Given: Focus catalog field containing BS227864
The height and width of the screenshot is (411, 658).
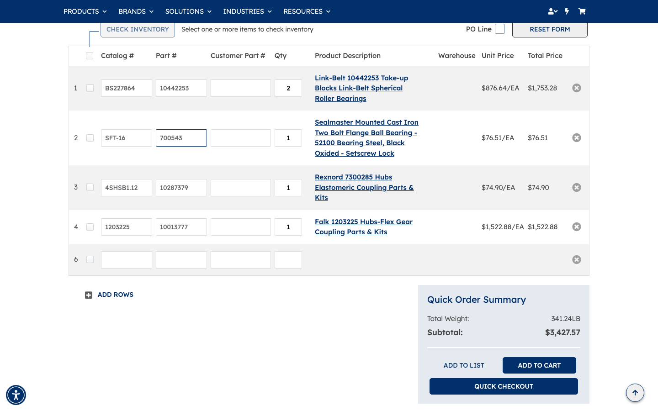Looking at the screenshot, I should (x=127, y=88).
